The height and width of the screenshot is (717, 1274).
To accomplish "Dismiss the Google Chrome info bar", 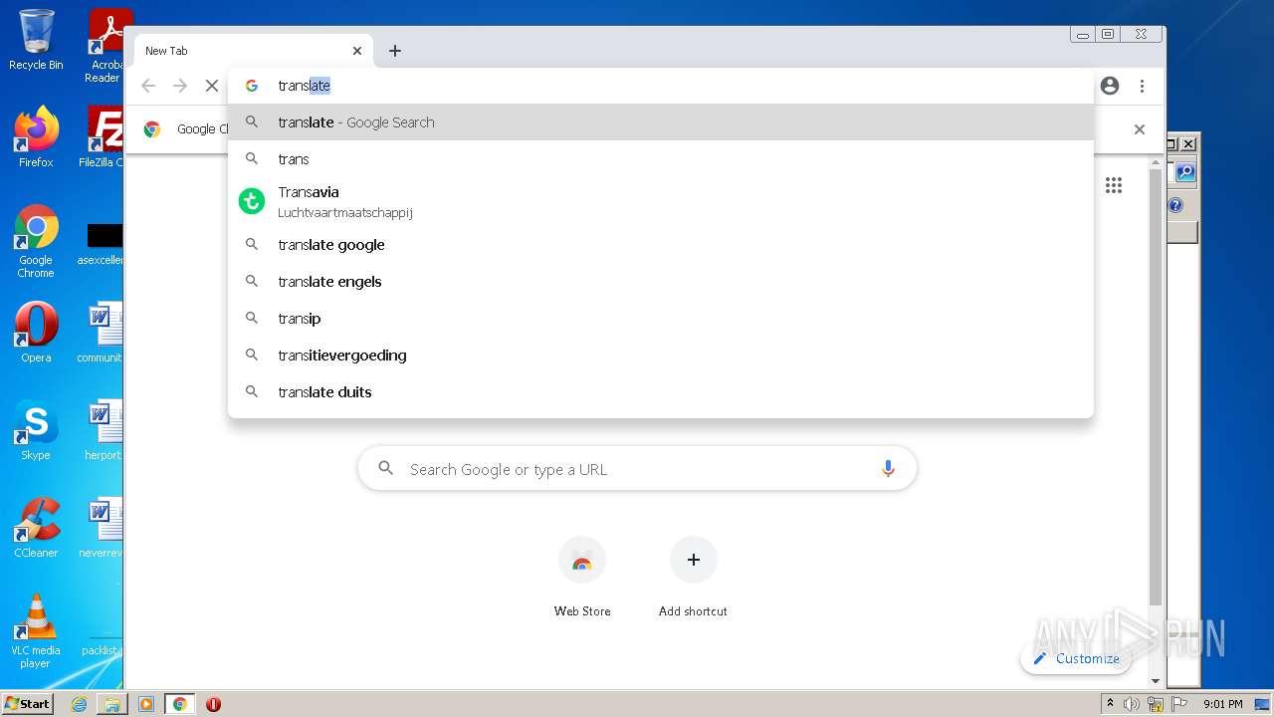I will [1140, 129].
